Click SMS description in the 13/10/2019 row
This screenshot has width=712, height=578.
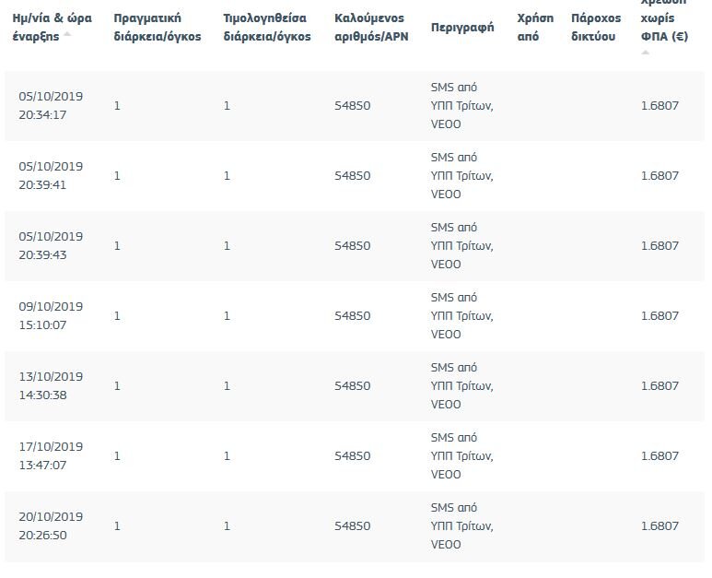coord(461,385)
